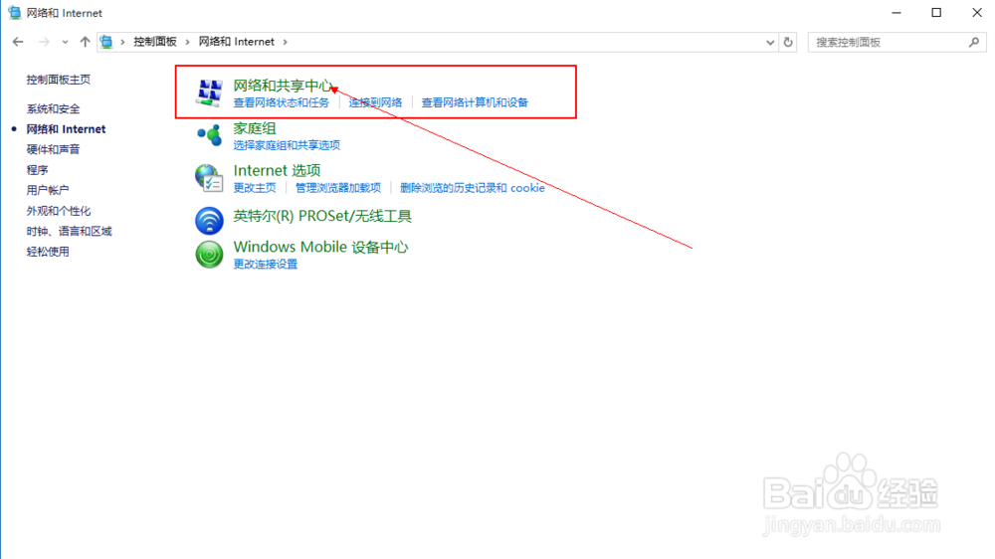
Task: Click 查看网络状态和任务 link
Action: (282, 102)
